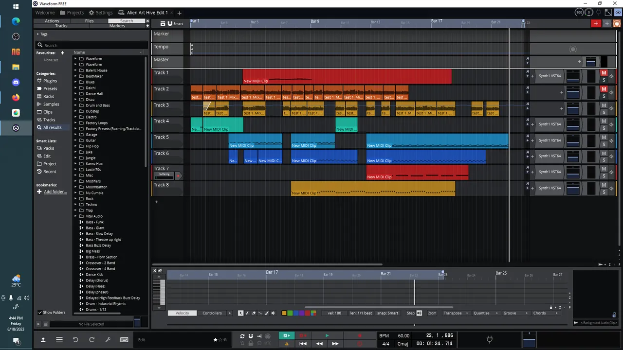The height and width of the screenshot is (350, 623).
Task: Uncheck the Show Folders checkbox
Action: (x=40, y=313)
